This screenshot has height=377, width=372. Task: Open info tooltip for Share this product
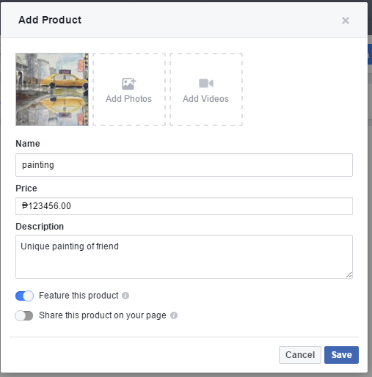[x=174, y=315]
